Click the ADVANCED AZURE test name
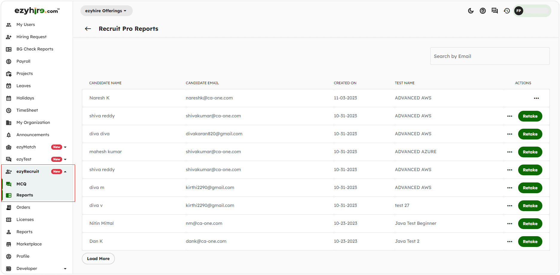 click(x=416, y=152)
